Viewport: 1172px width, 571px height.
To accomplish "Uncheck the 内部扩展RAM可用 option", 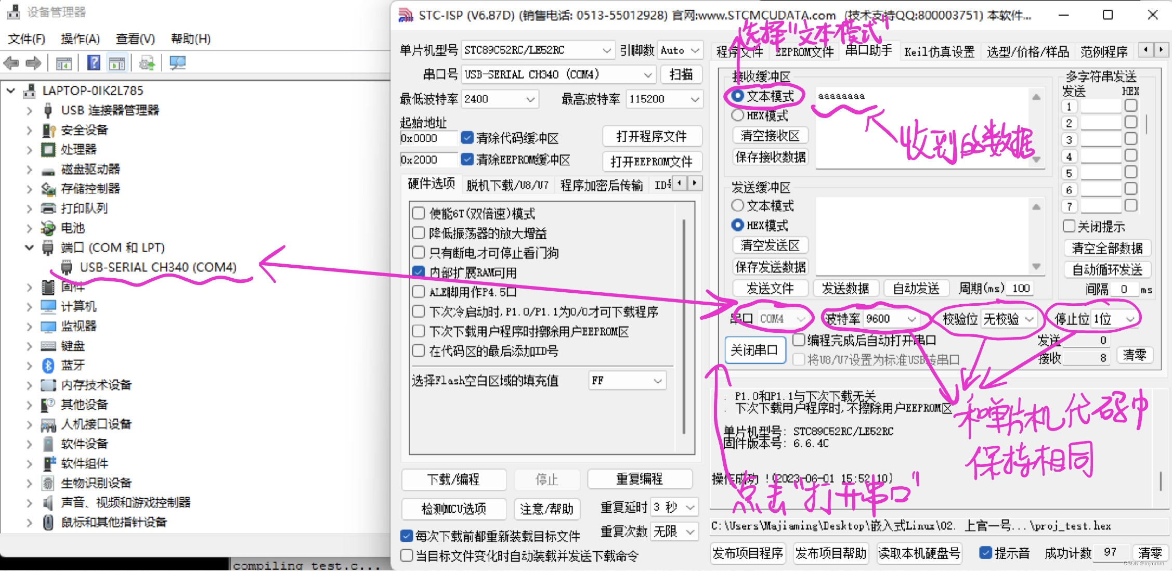I will [x=419, y=272].
